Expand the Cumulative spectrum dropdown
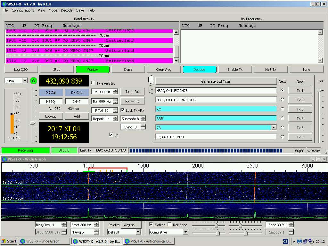The image size is (328, 246). 185,232
